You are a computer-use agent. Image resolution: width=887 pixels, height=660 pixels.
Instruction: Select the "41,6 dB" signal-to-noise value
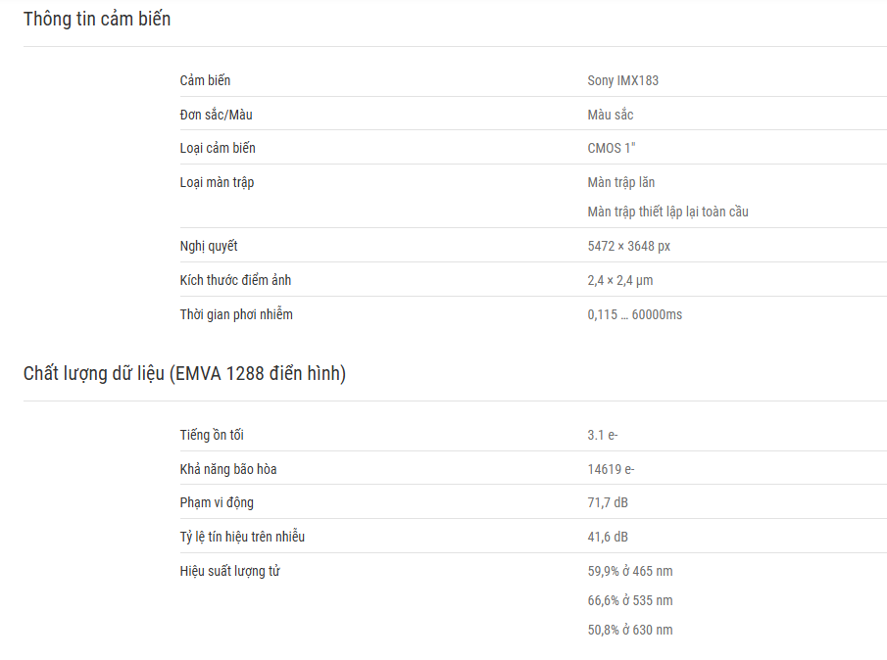click(608, 537)
